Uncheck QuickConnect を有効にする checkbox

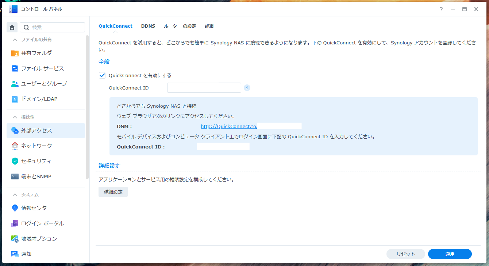point(102,75)
